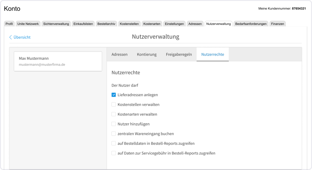Switch to the Adressen sub-tab
Image resolution: width=312 pixels, height=170 pixels.
tap(119, 54)
